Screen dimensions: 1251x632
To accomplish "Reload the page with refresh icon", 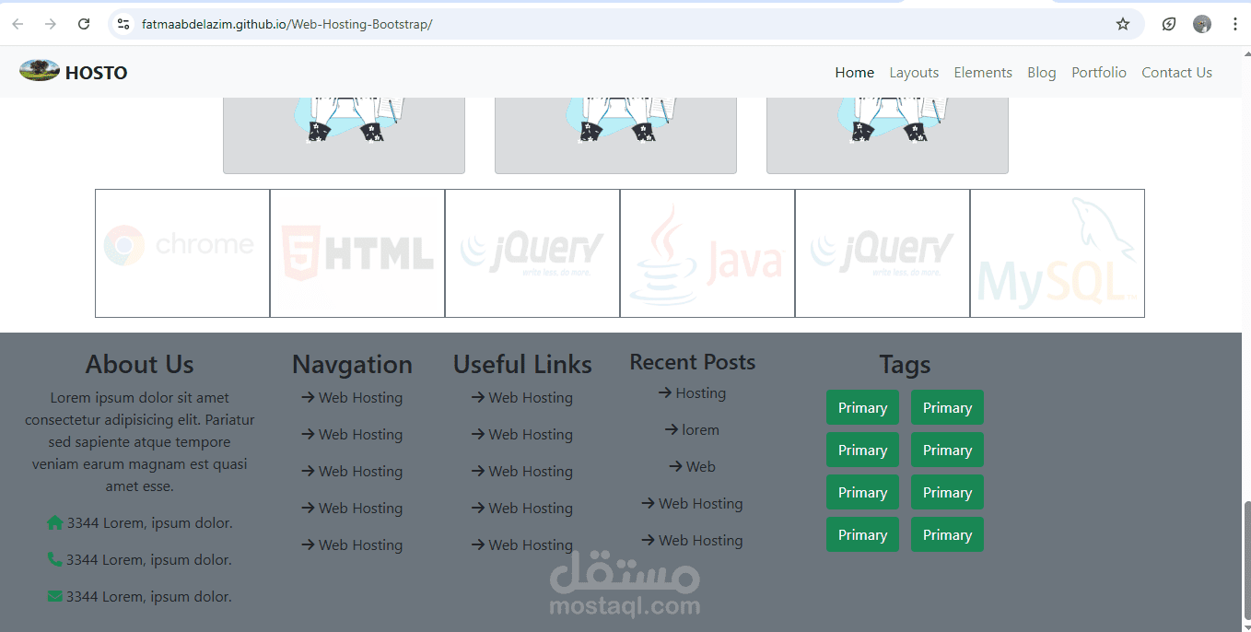I will 84,24.
